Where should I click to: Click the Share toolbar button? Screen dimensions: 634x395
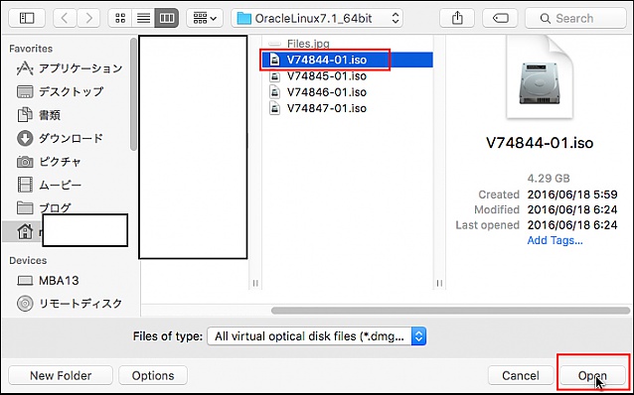(x=457, y=18)
